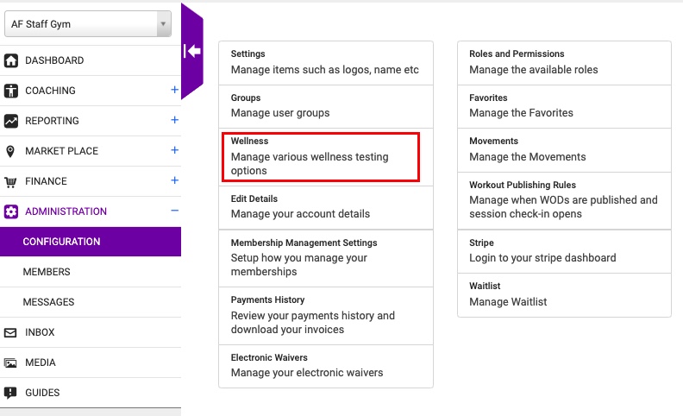
Task: Click the Market Place pin icon
Action: coord(10,151)
